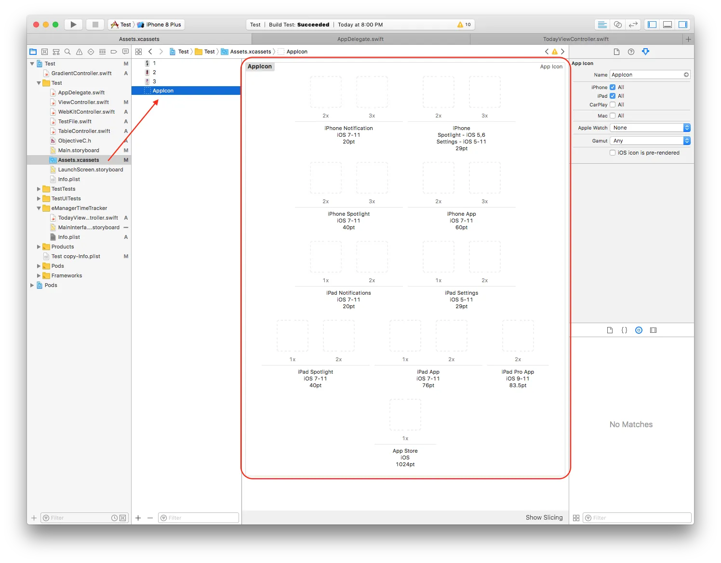Collapse the Test folder group
721x563 pixels.
coord(39,83)
